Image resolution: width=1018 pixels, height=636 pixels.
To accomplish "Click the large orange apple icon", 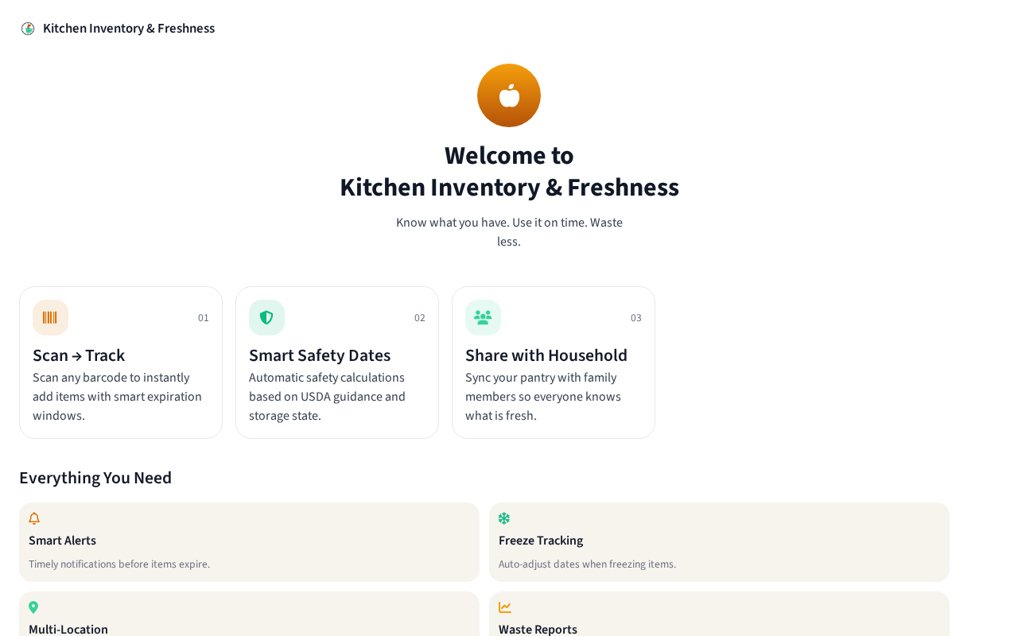I will pos(509,95).
